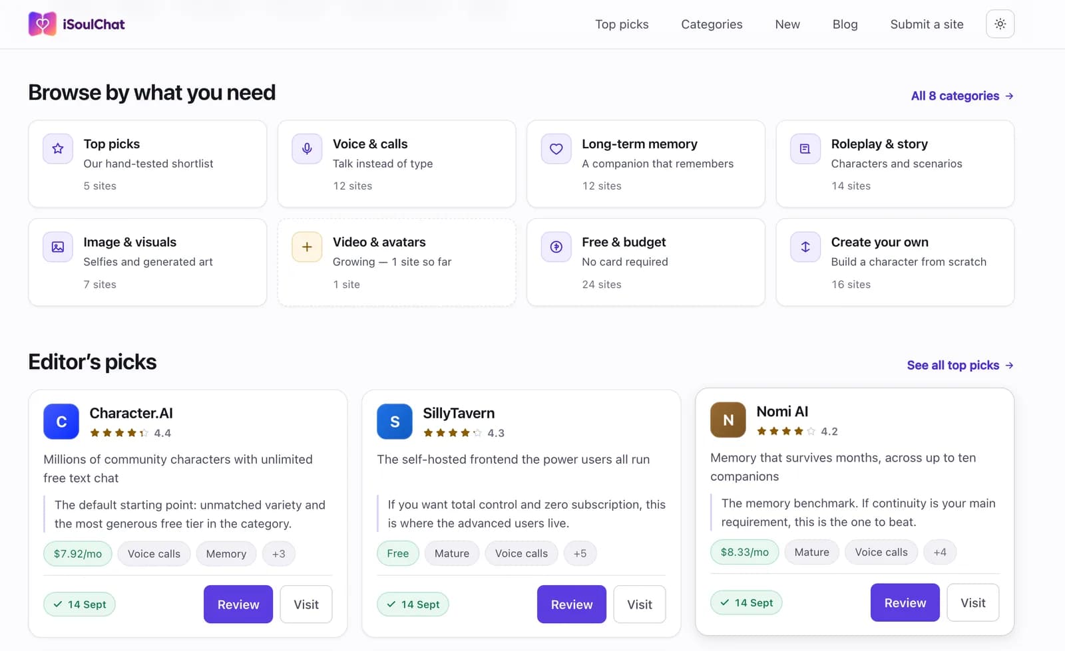The image size is (1065, 651).
Task: Click the microphone icon for Voice & calls
Action: [307, 148]
